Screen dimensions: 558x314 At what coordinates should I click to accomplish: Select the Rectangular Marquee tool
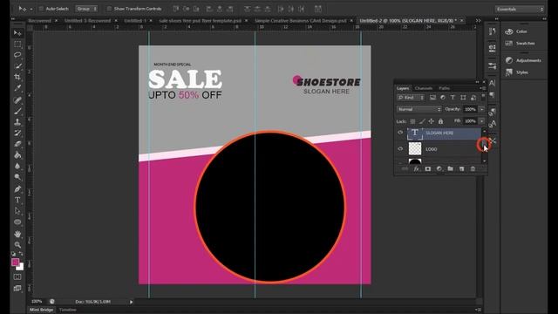[x=17, y=44]
